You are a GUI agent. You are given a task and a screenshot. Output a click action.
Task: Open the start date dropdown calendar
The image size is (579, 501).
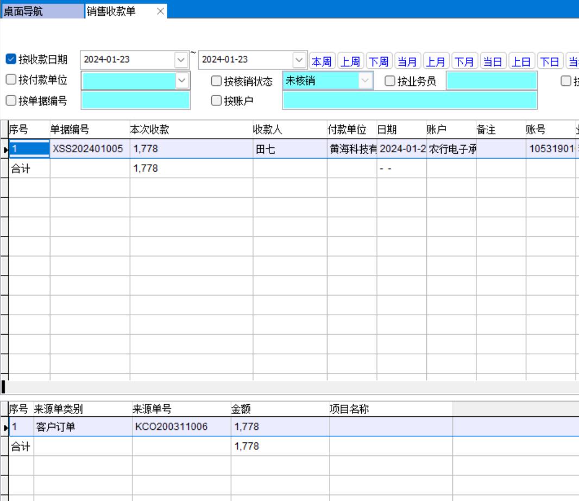tap(181, 60)
